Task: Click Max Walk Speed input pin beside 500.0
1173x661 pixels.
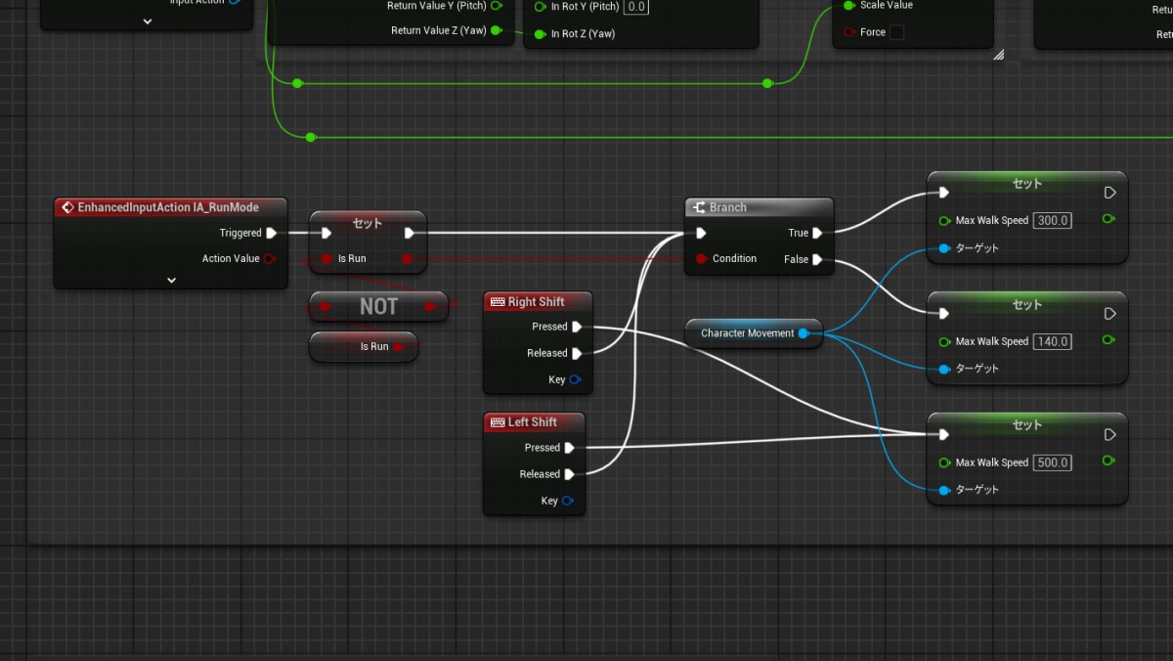Action: [944, 463]
